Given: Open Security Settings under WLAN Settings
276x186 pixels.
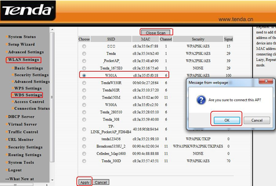Looking at the screenshot, I should click(32, 75).
